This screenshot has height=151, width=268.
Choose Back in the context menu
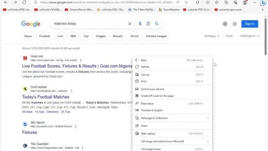(x=172, y=60)
